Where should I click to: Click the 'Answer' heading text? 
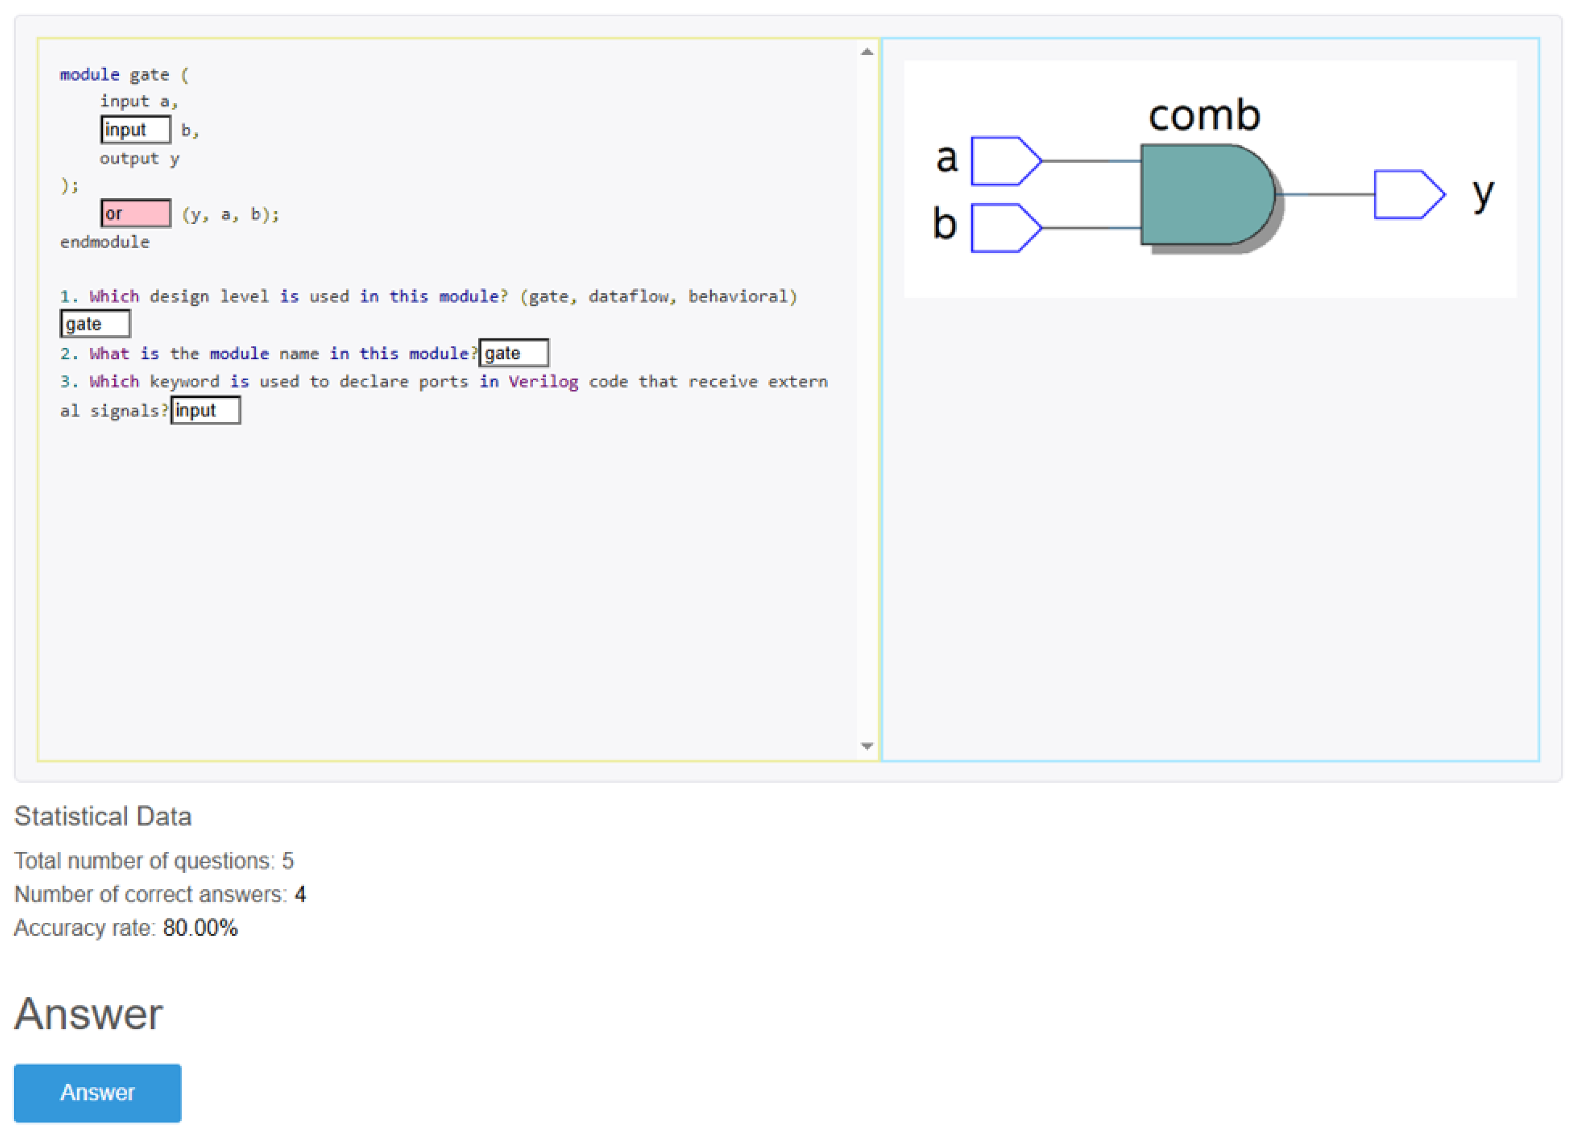(88, 1014)
